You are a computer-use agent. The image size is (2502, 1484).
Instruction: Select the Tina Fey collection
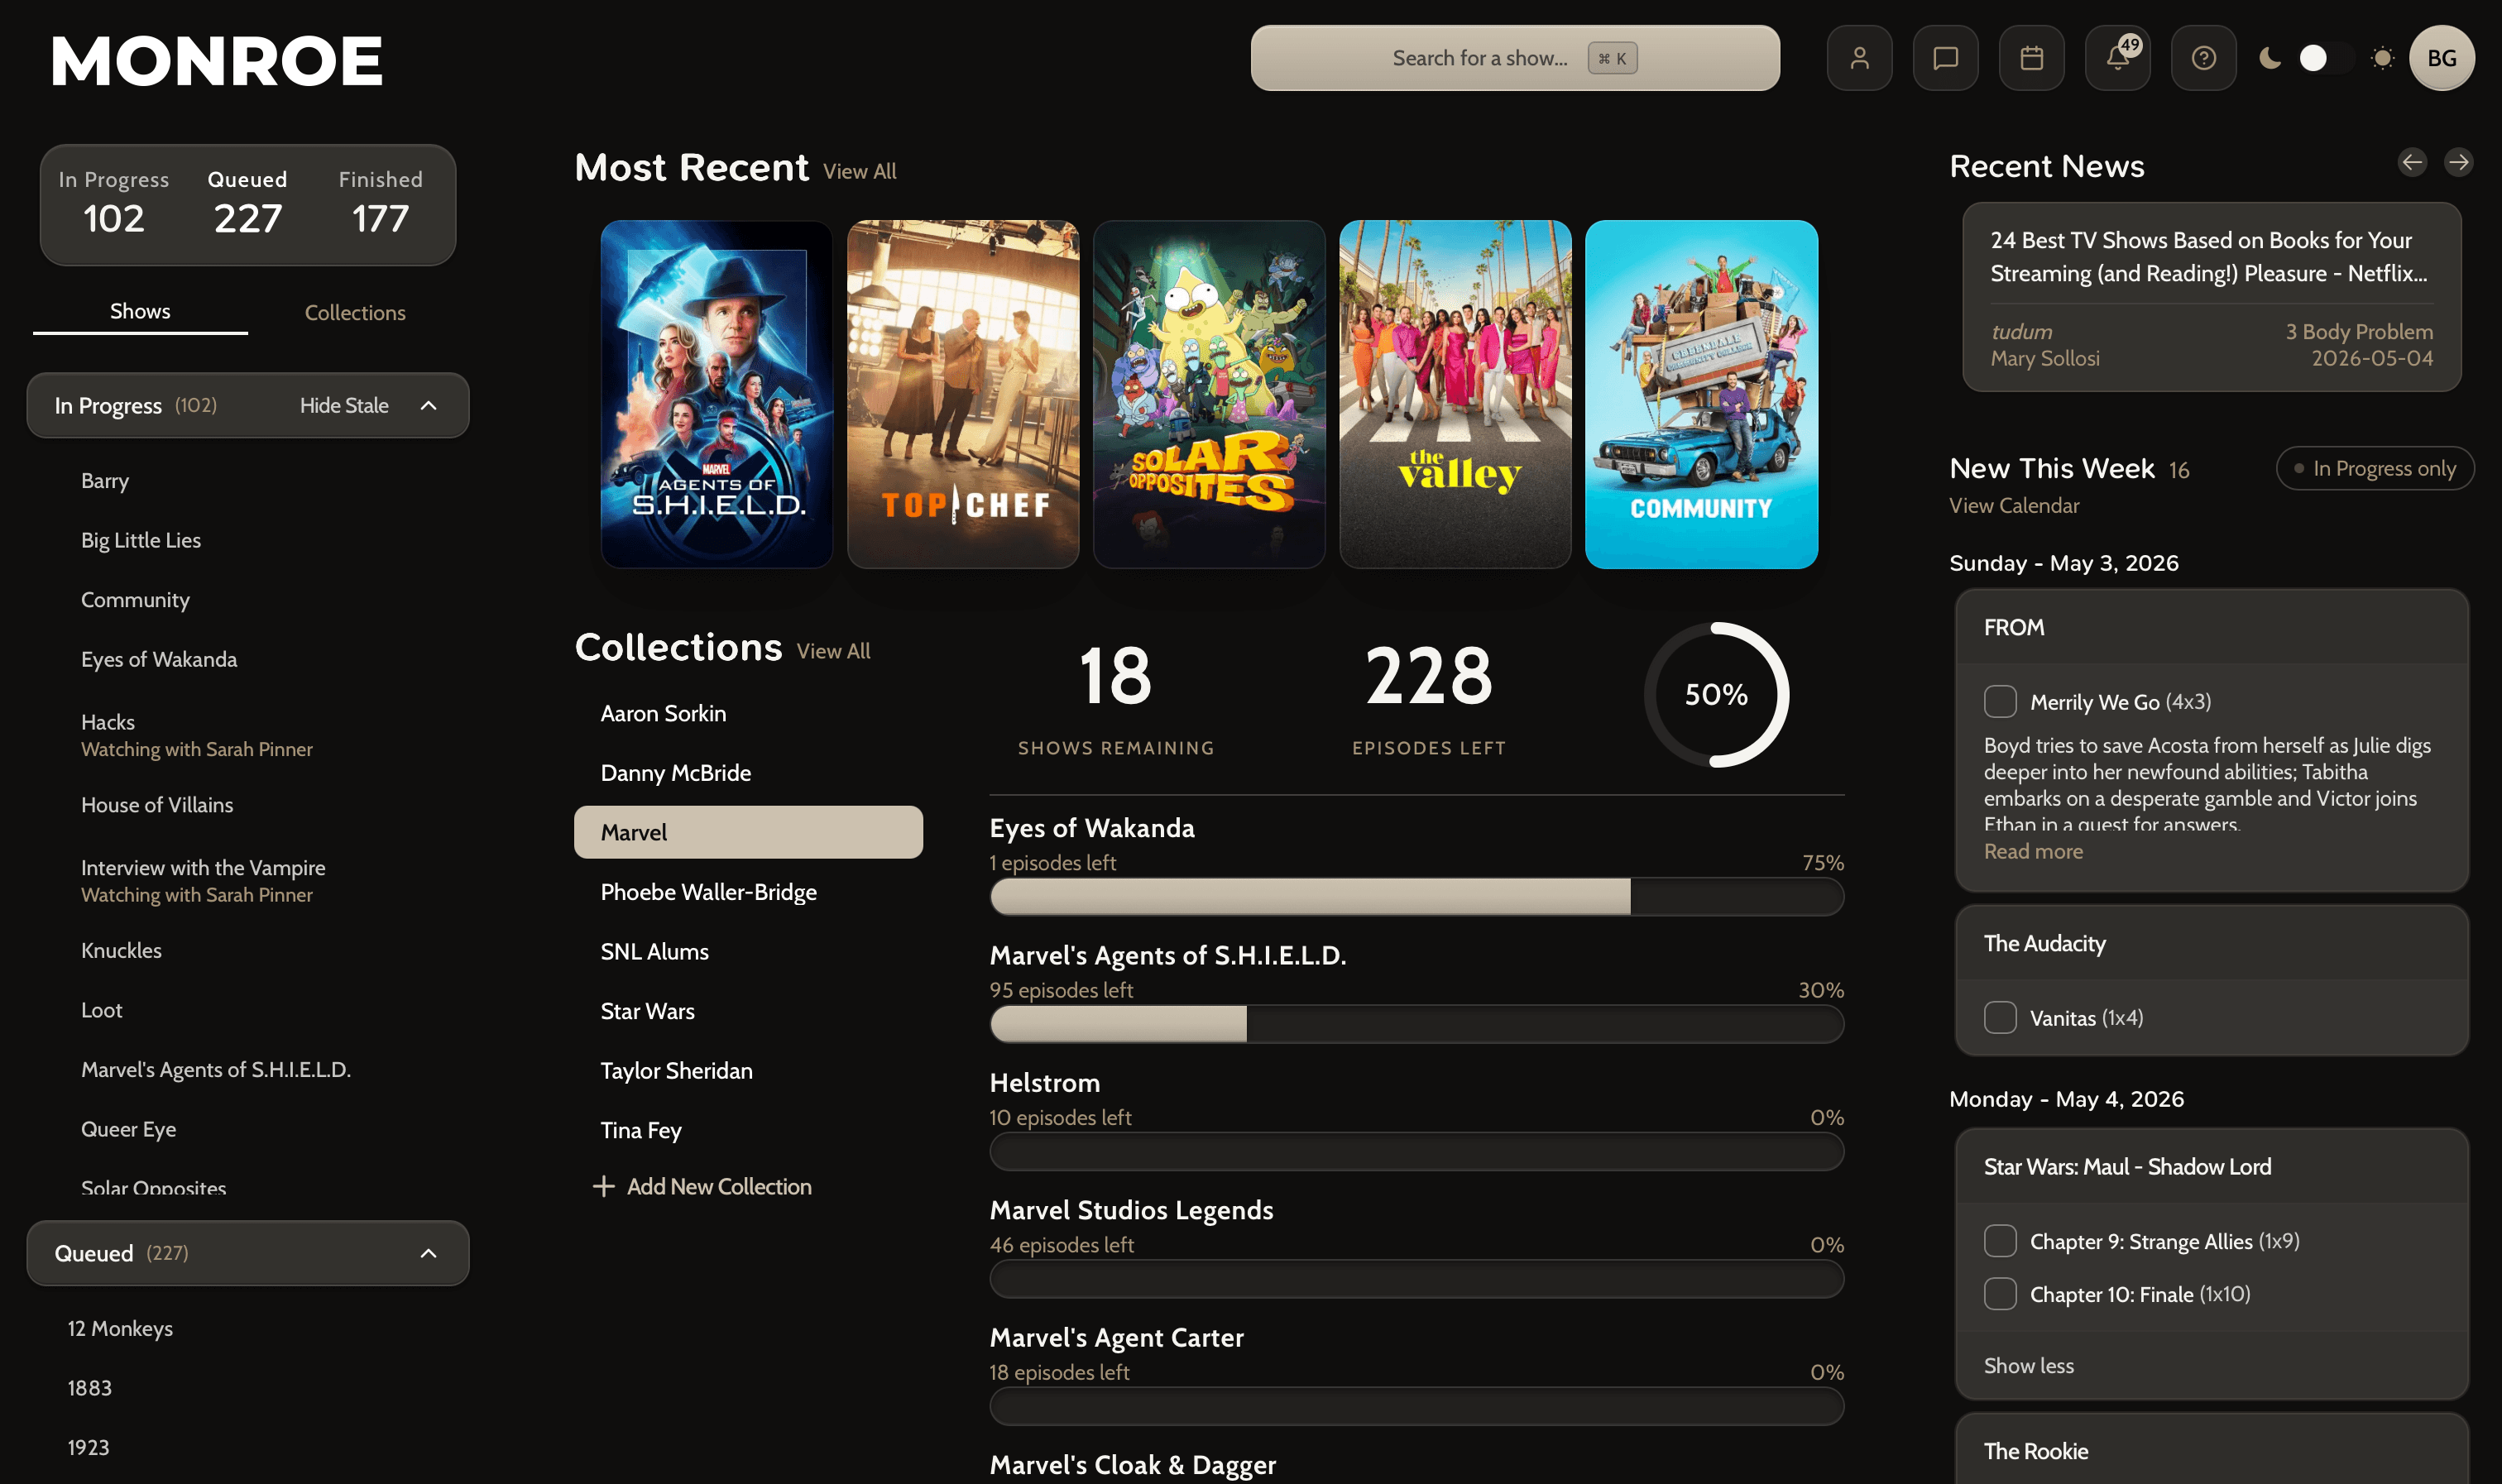click(748, 1130)
